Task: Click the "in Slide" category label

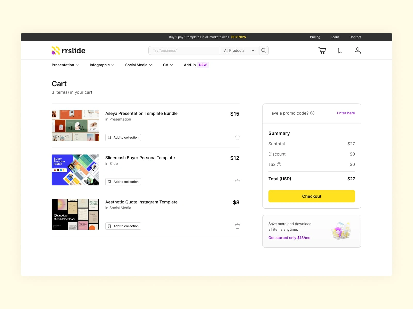Action: (x=112, y=164)
